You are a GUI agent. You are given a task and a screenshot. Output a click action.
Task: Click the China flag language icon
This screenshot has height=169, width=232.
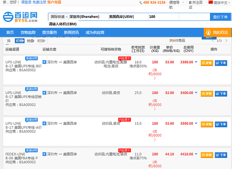(x=210, y=2)
